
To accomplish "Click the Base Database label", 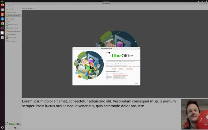I will coord(12,41).
